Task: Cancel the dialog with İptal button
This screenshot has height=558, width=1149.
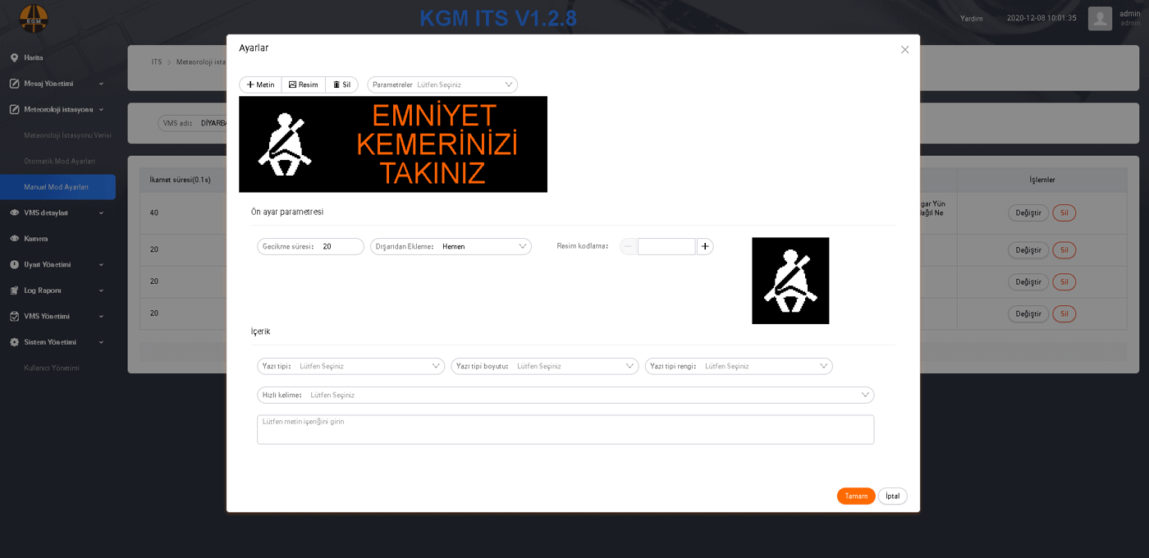Action: pos(893,496)
